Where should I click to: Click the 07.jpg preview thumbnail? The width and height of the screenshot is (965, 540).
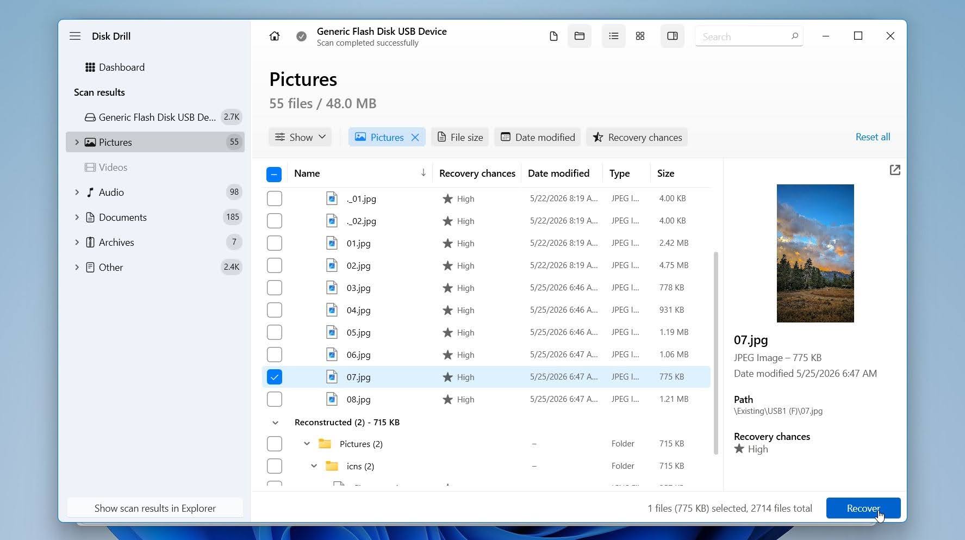coord(815,253)
